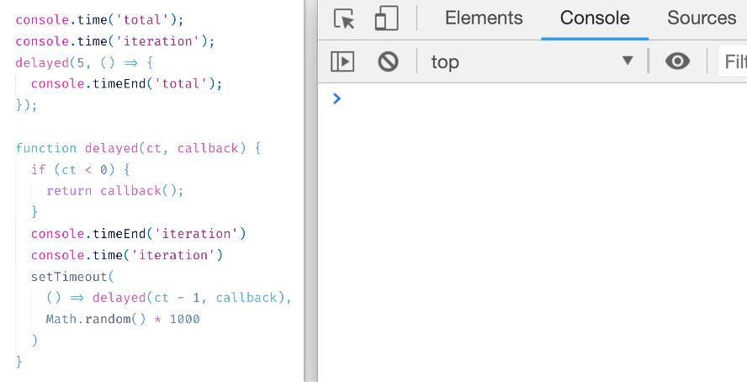Place cursor on console.time('total') line
Screen dimensions: 747x382
[99, 20]
